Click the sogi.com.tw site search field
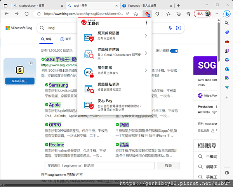 tap(100, 166)
